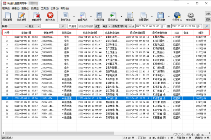The image size is (211, 140).
Task: Click the 7729分钟 cell in row 10
Action: pos(201,72)
